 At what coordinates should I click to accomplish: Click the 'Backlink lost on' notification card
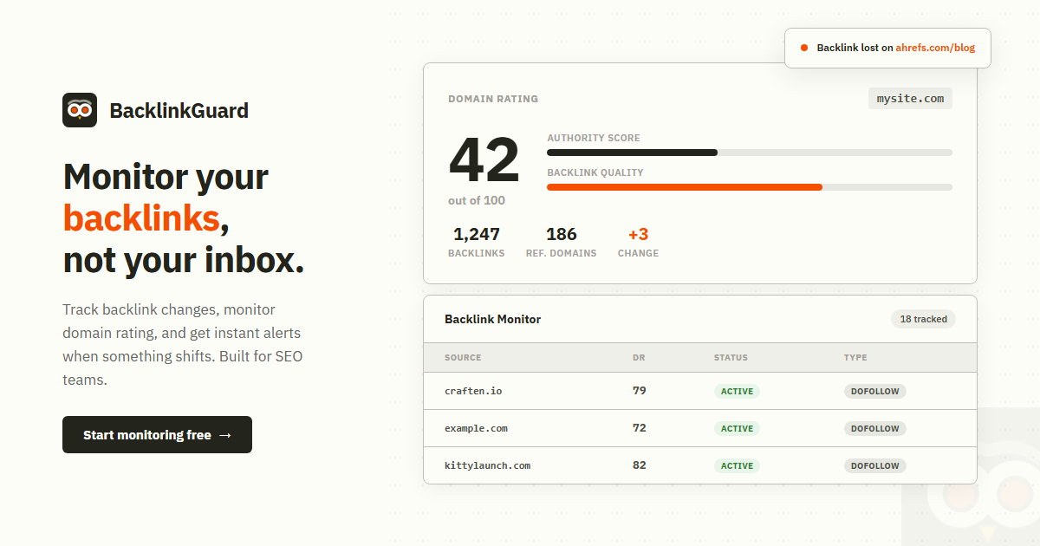pyautogui.click(x=887, y=48)
